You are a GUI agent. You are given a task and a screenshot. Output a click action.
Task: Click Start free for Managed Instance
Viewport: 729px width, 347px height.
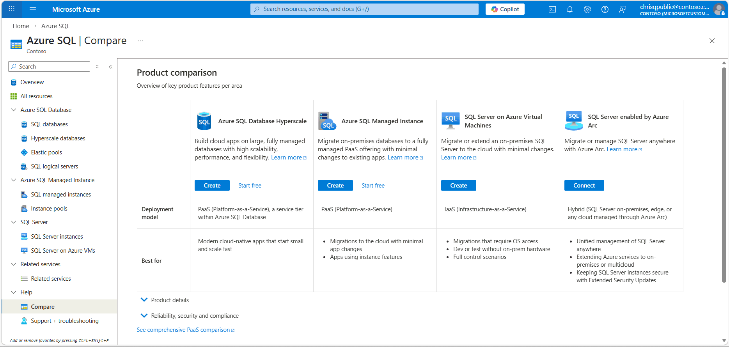coord(373,186)
